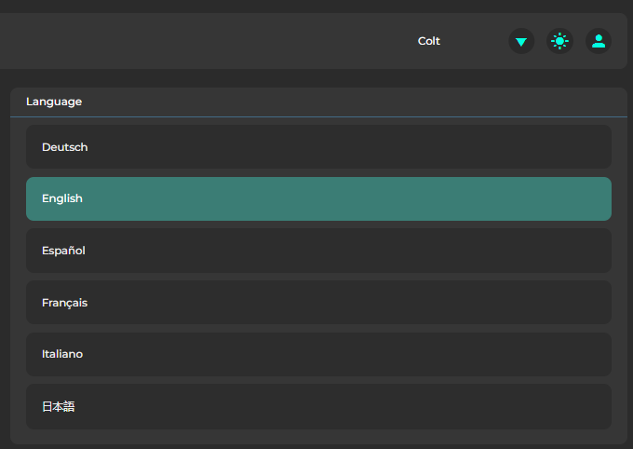Click the German language row
The width and height of the screenshot is (633, 449).
click(318, 147)
